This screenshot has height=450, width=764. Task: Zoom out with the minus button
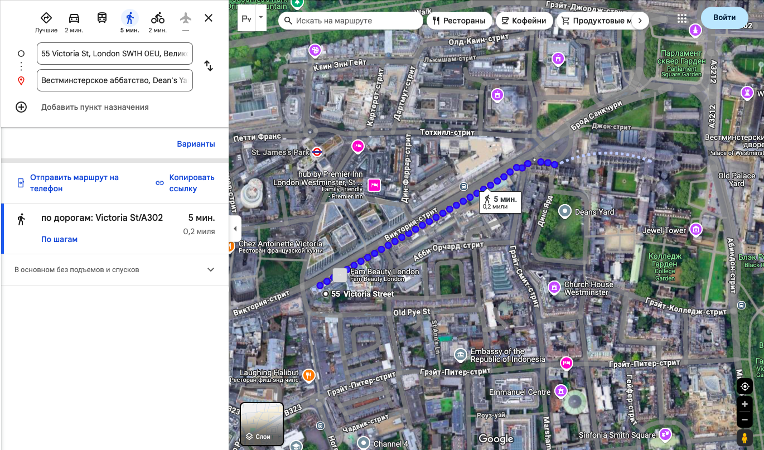point(744,419)
